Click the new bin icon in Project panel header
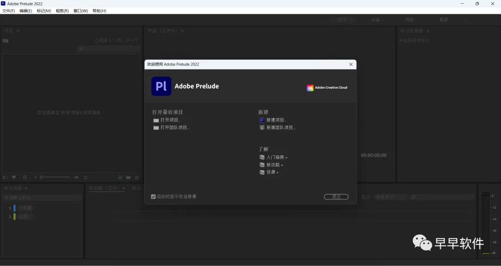Viewport: 501px width, 266px height. coord(6,41)
